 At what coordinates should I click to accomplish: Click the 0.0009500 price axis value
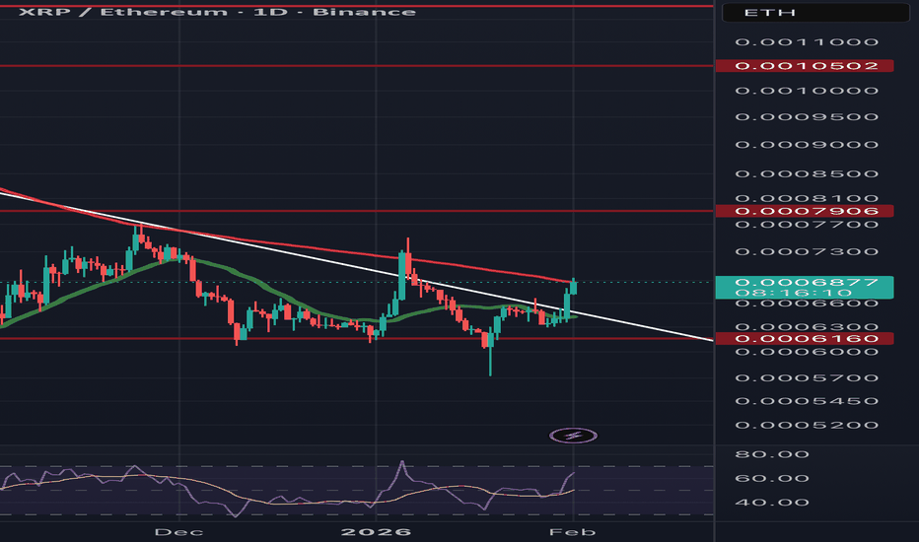click(807, 117)
